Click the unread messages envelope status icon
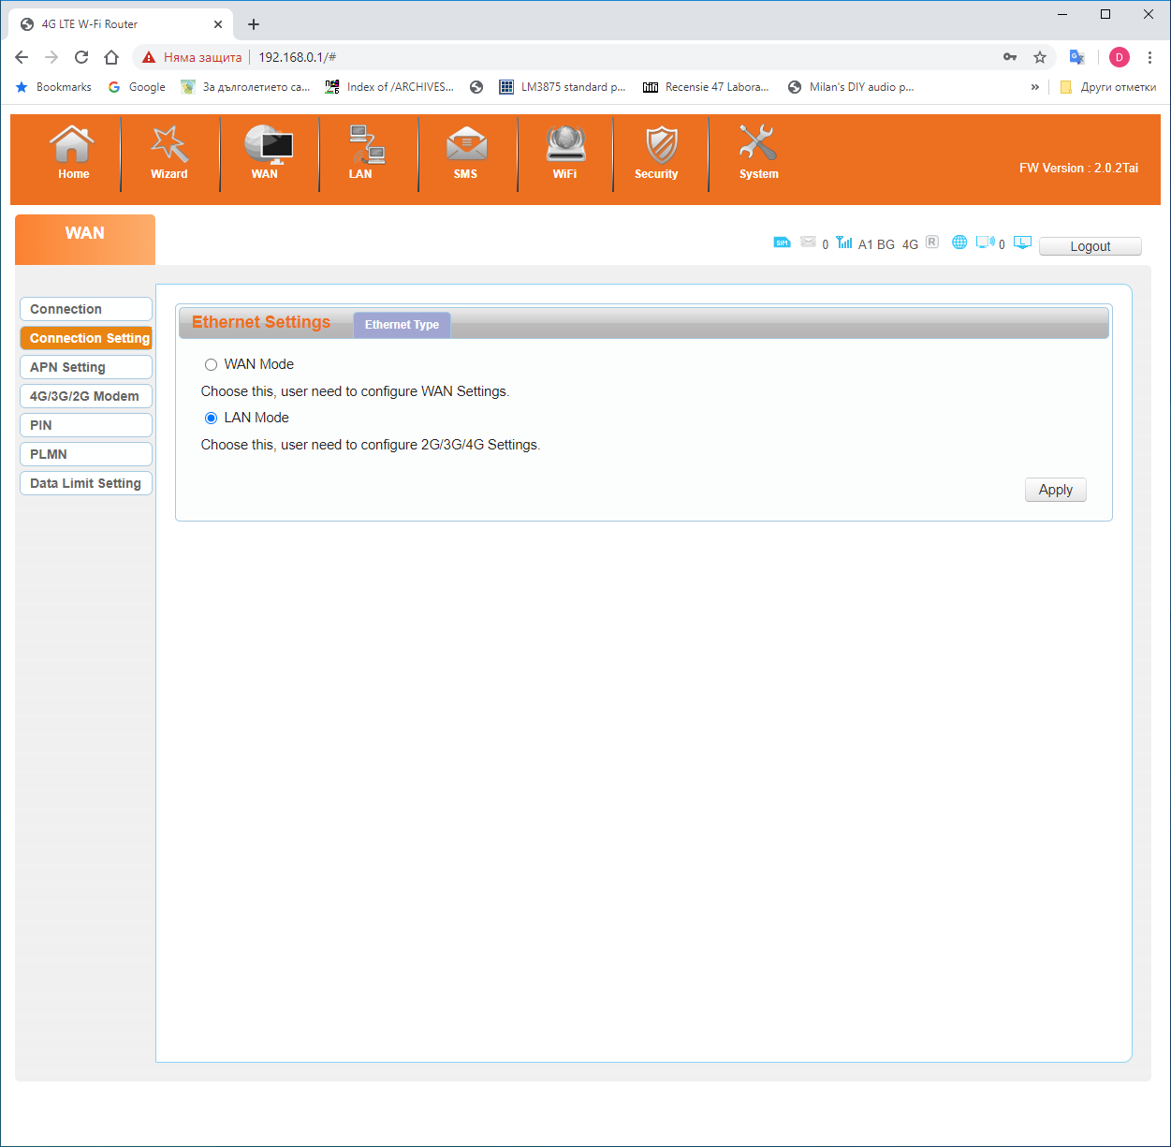1171x1147 pixels. 808,243
